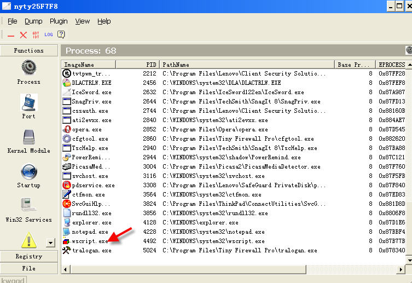The image size is (412, 283).
Task: Click the horizontal scrollbar thumb
Action: (x=188, y=269)
